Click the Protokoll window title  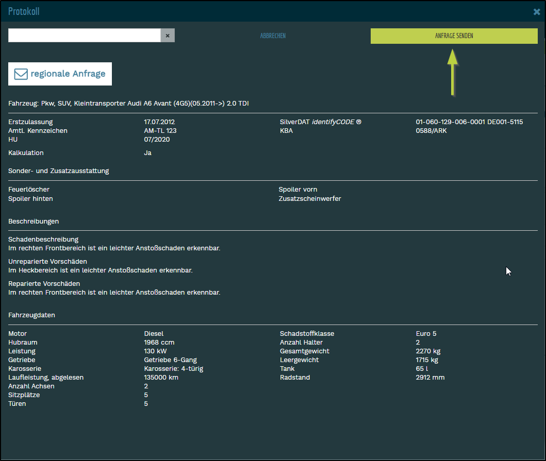tap(24, 11)
